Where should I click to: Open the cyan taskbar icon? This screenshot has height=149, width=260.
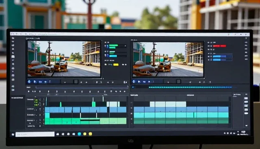[79, 134]
